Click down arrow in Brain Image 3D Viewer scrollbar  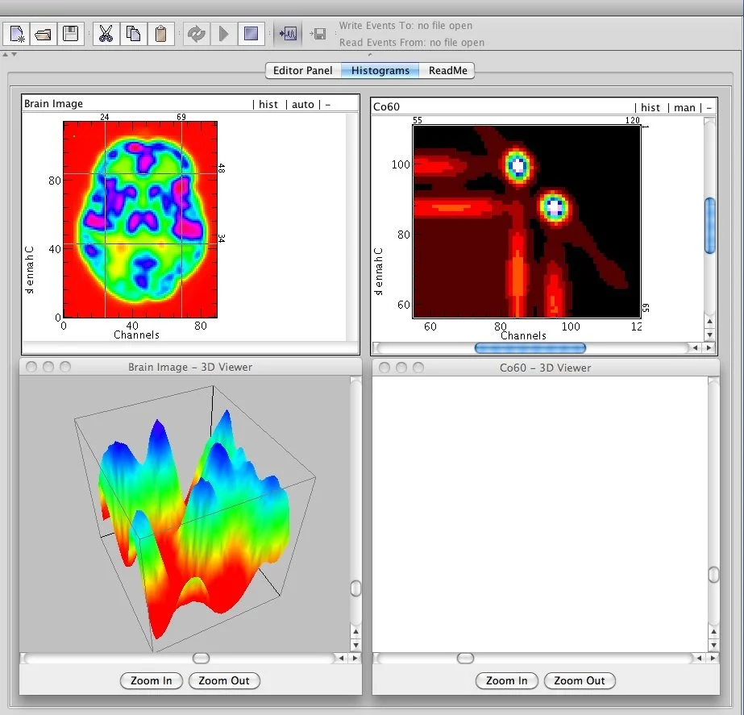tap(355, 645)
